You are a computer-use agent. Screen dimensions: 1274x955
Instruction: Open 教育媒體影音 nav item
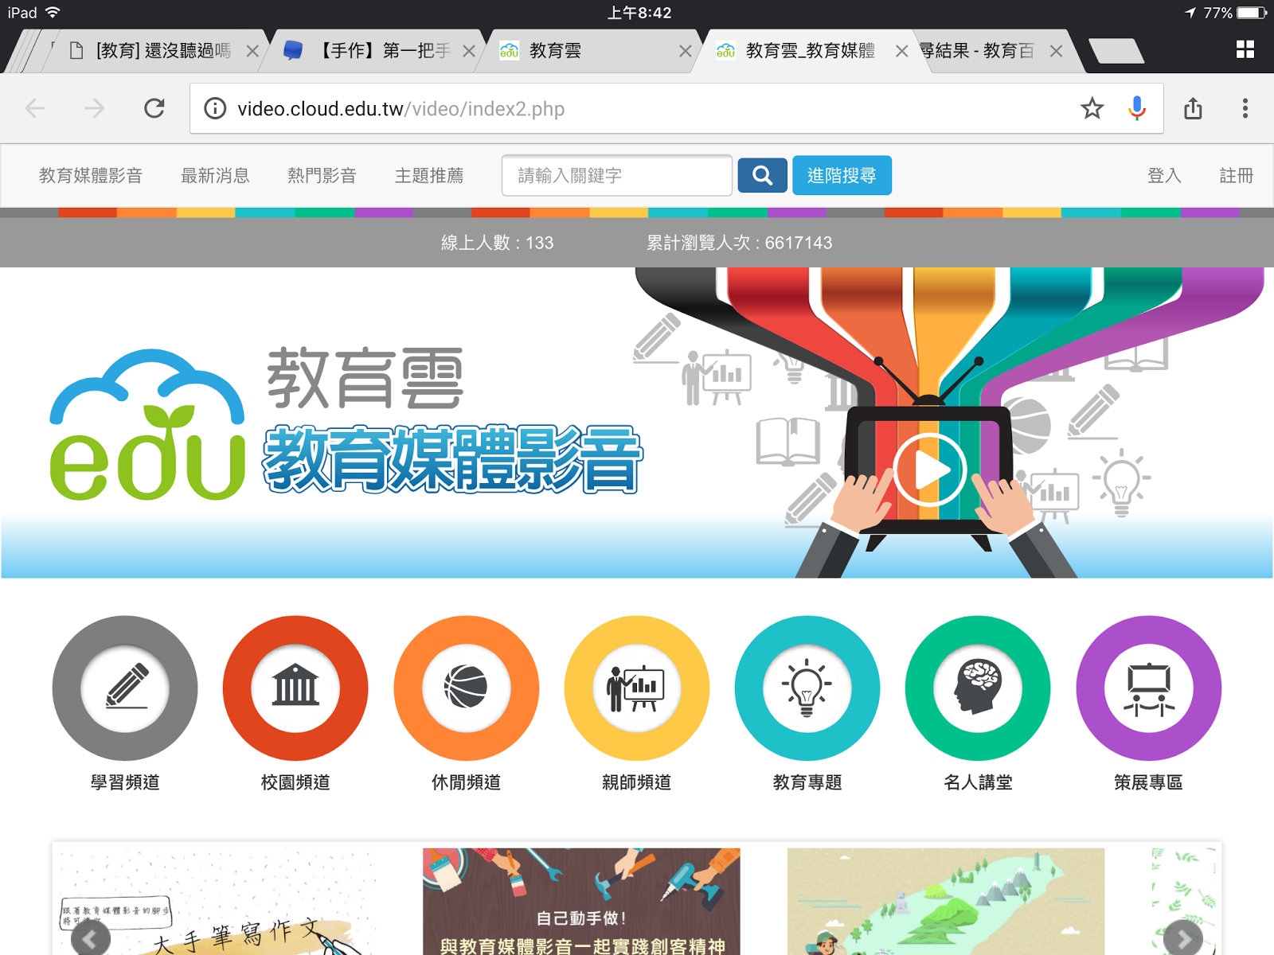click(x=91, y=176)
